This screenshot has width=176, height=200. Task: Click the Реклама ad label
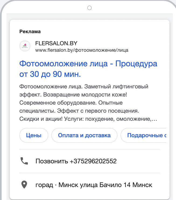click(x=30, y=32)
